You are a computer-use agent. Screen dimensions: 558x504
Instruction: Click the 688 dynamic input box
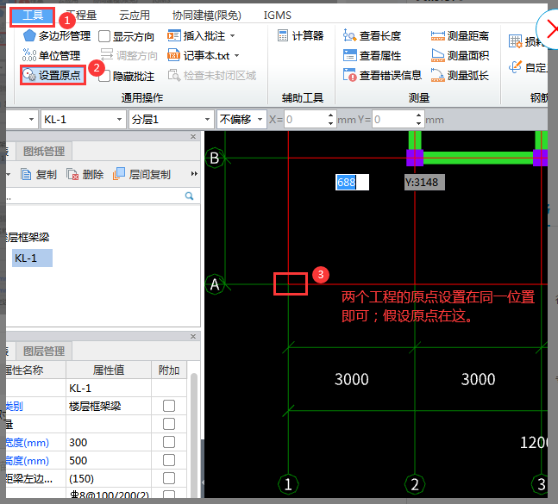point(352,183)
